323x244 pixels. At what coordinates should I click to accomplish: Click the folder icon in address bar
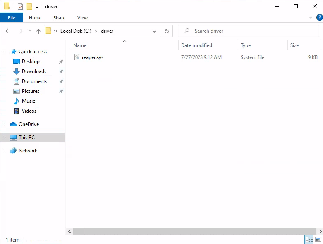[x=49, y=31]
